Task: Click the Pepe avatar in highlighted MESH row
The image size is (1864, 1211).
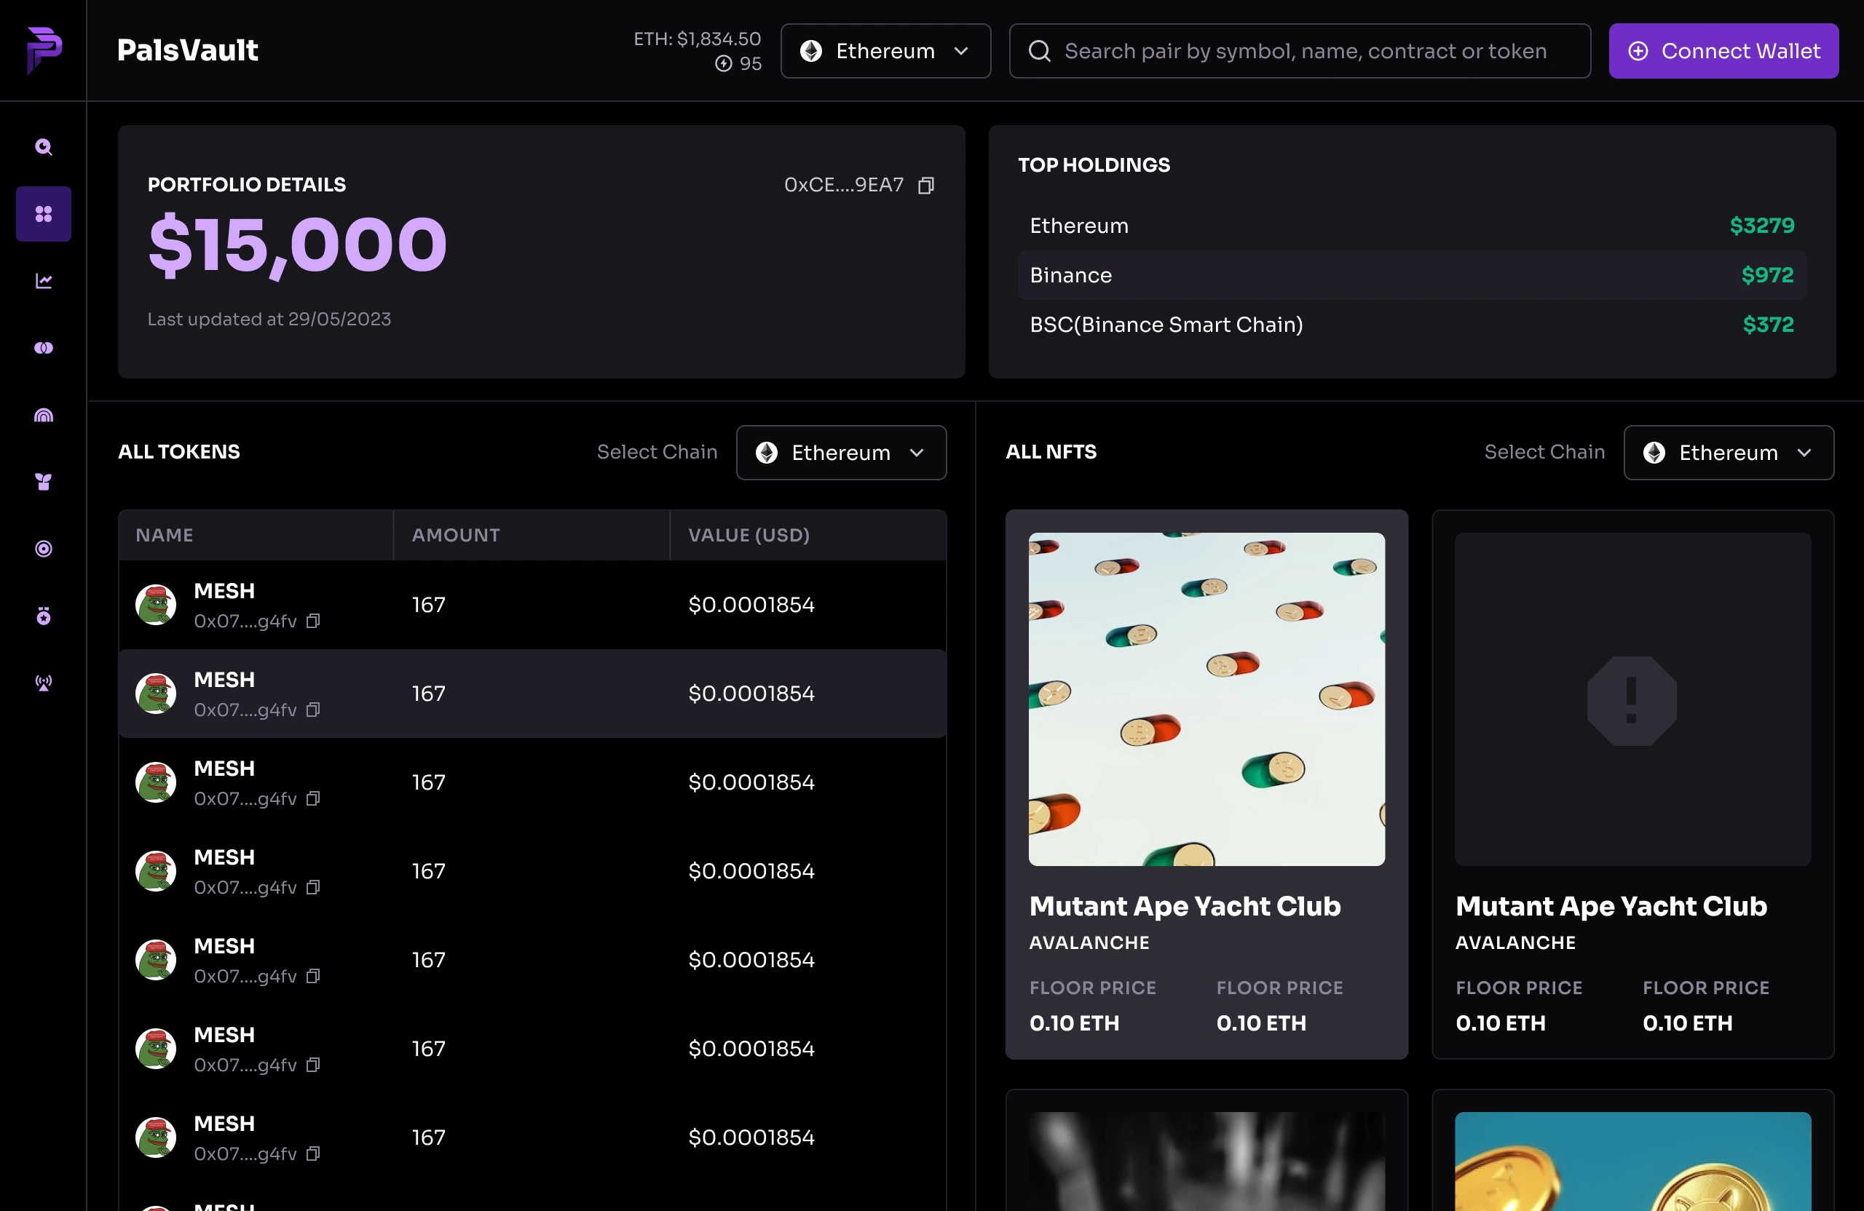Action: coord(156,694)
